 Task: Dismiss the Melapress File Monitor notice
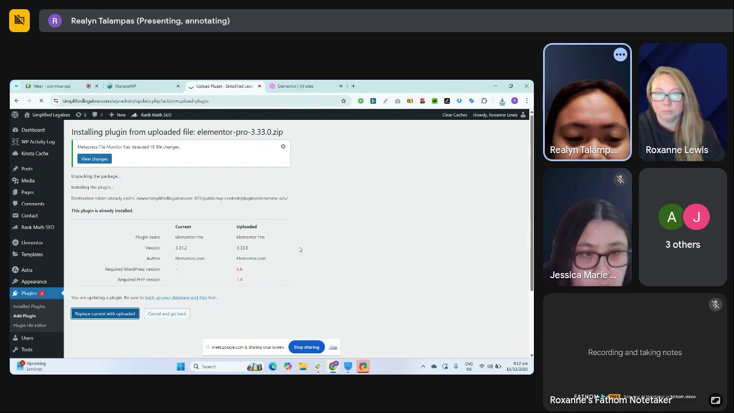(283, 147)
